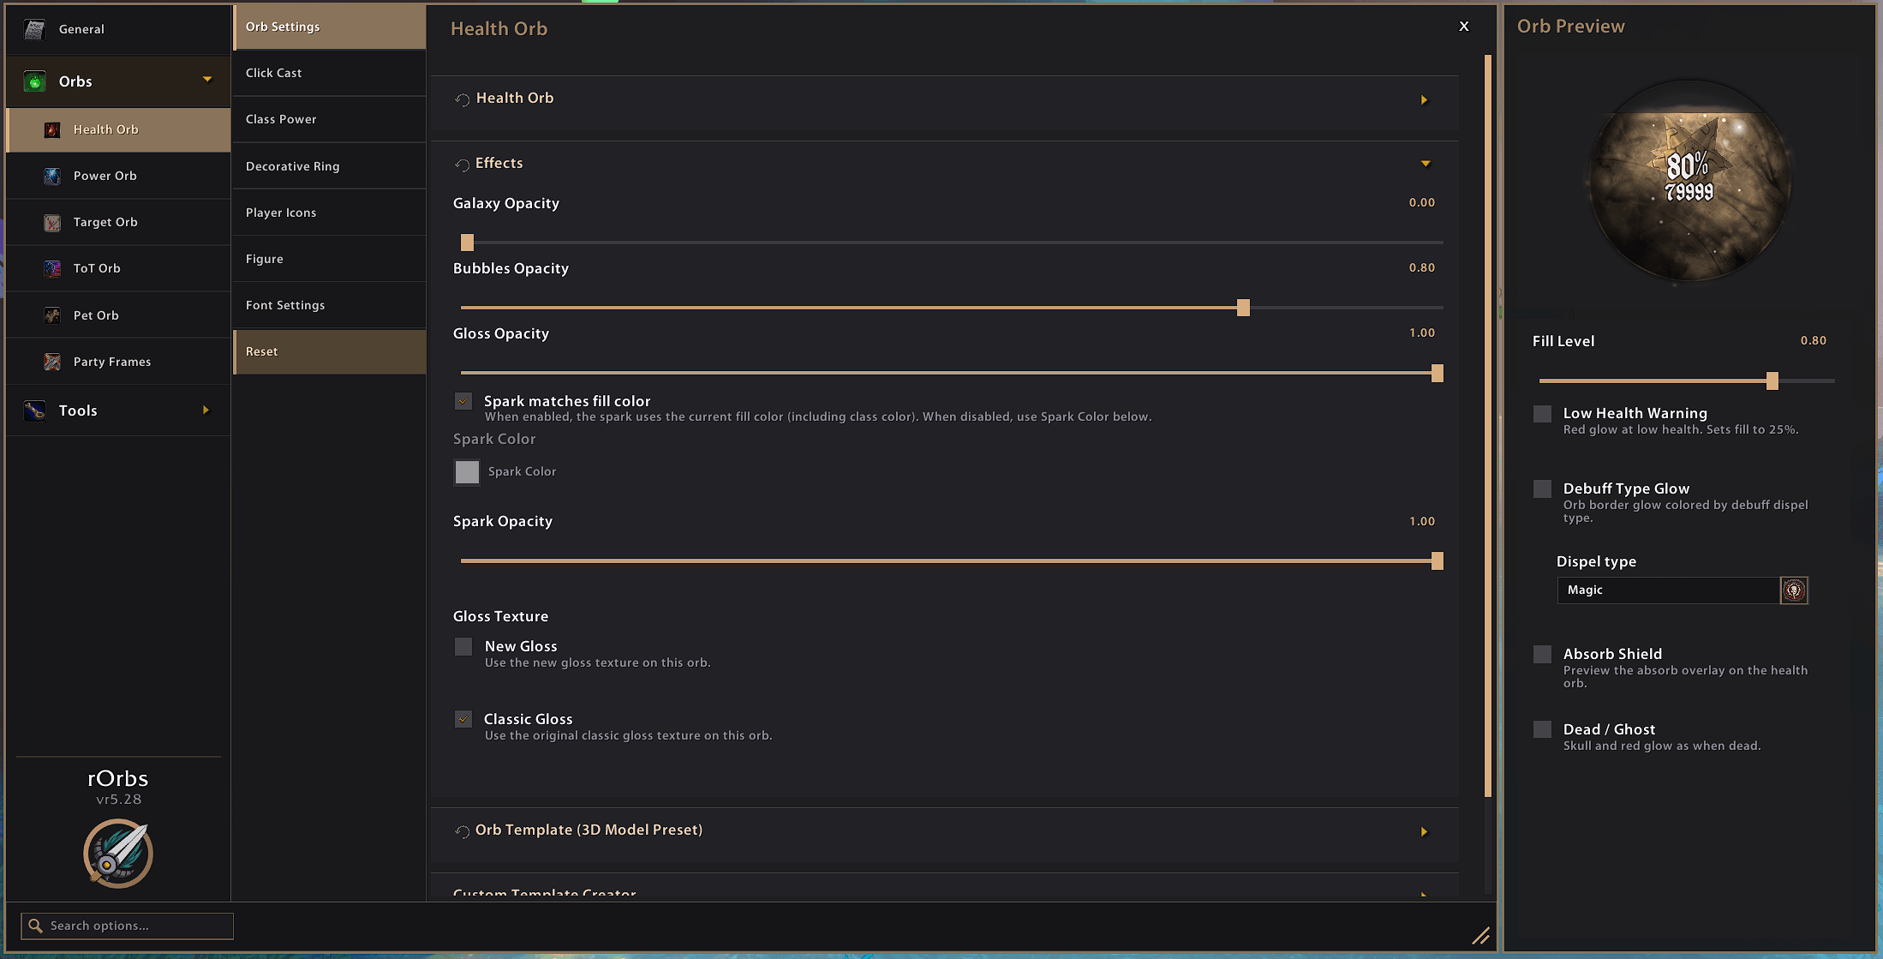Click the Target Orb icon
Image resolution: width=1883 pixels, height=959 pixels.
(52, 223)
